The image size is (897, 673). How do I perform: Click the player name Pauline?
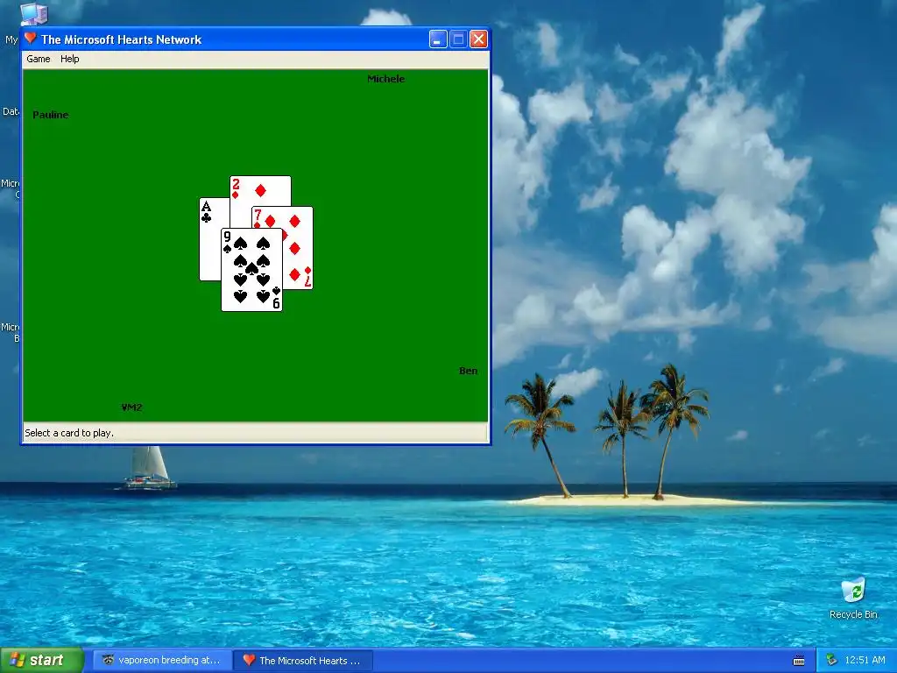click(x=50, y=115)
